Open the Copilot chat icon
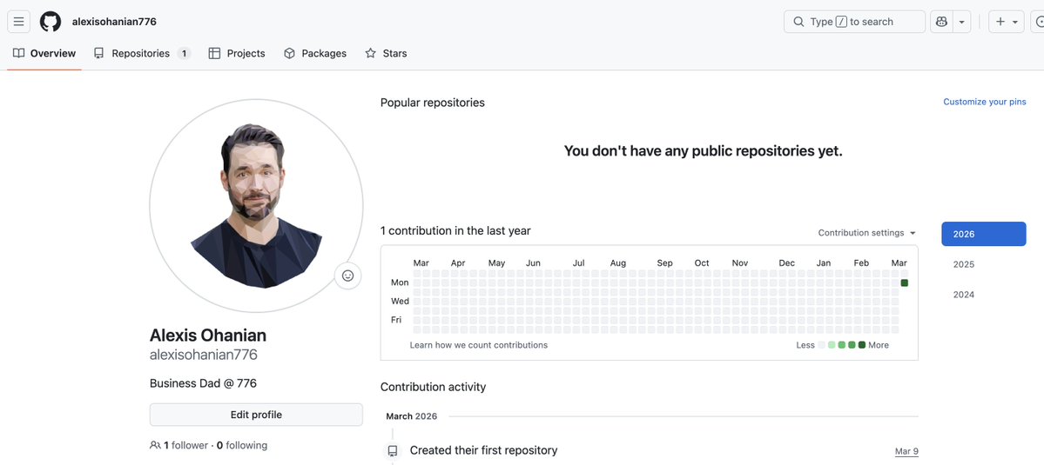Screen dimensions: 1044x465 click(x=941, y=22)
